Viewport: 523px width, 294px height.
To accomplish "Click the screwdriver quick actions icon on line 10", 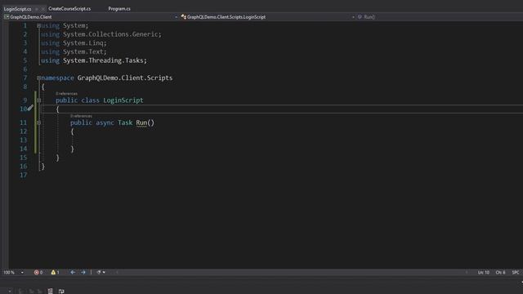I will (30, 108).
